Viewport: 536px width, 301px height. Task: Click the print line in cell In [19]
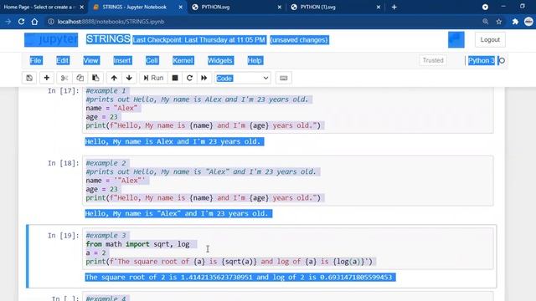coord(229,262)
